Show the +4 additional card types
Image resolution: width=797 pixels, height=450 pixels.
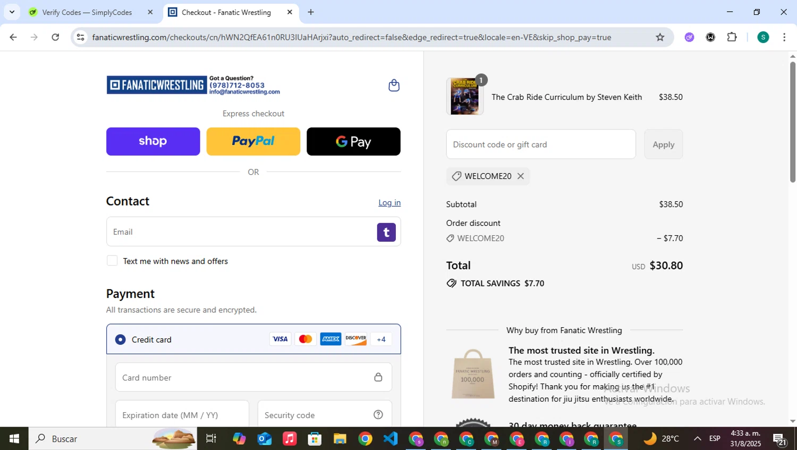pyautogui.click(x=381, y=339)
